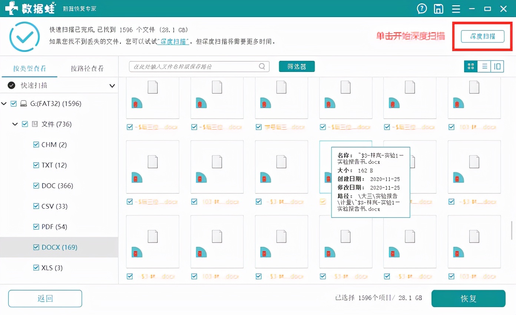
Task: Switch to the 按路径查看 tab
Action: click(88, 68)
